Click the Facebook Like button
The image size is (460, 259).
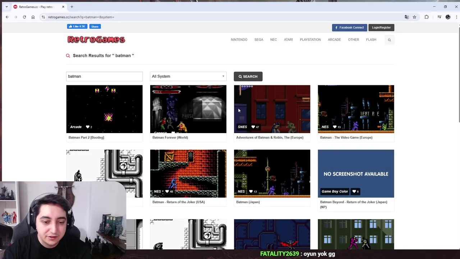click(x=77, y=26)
